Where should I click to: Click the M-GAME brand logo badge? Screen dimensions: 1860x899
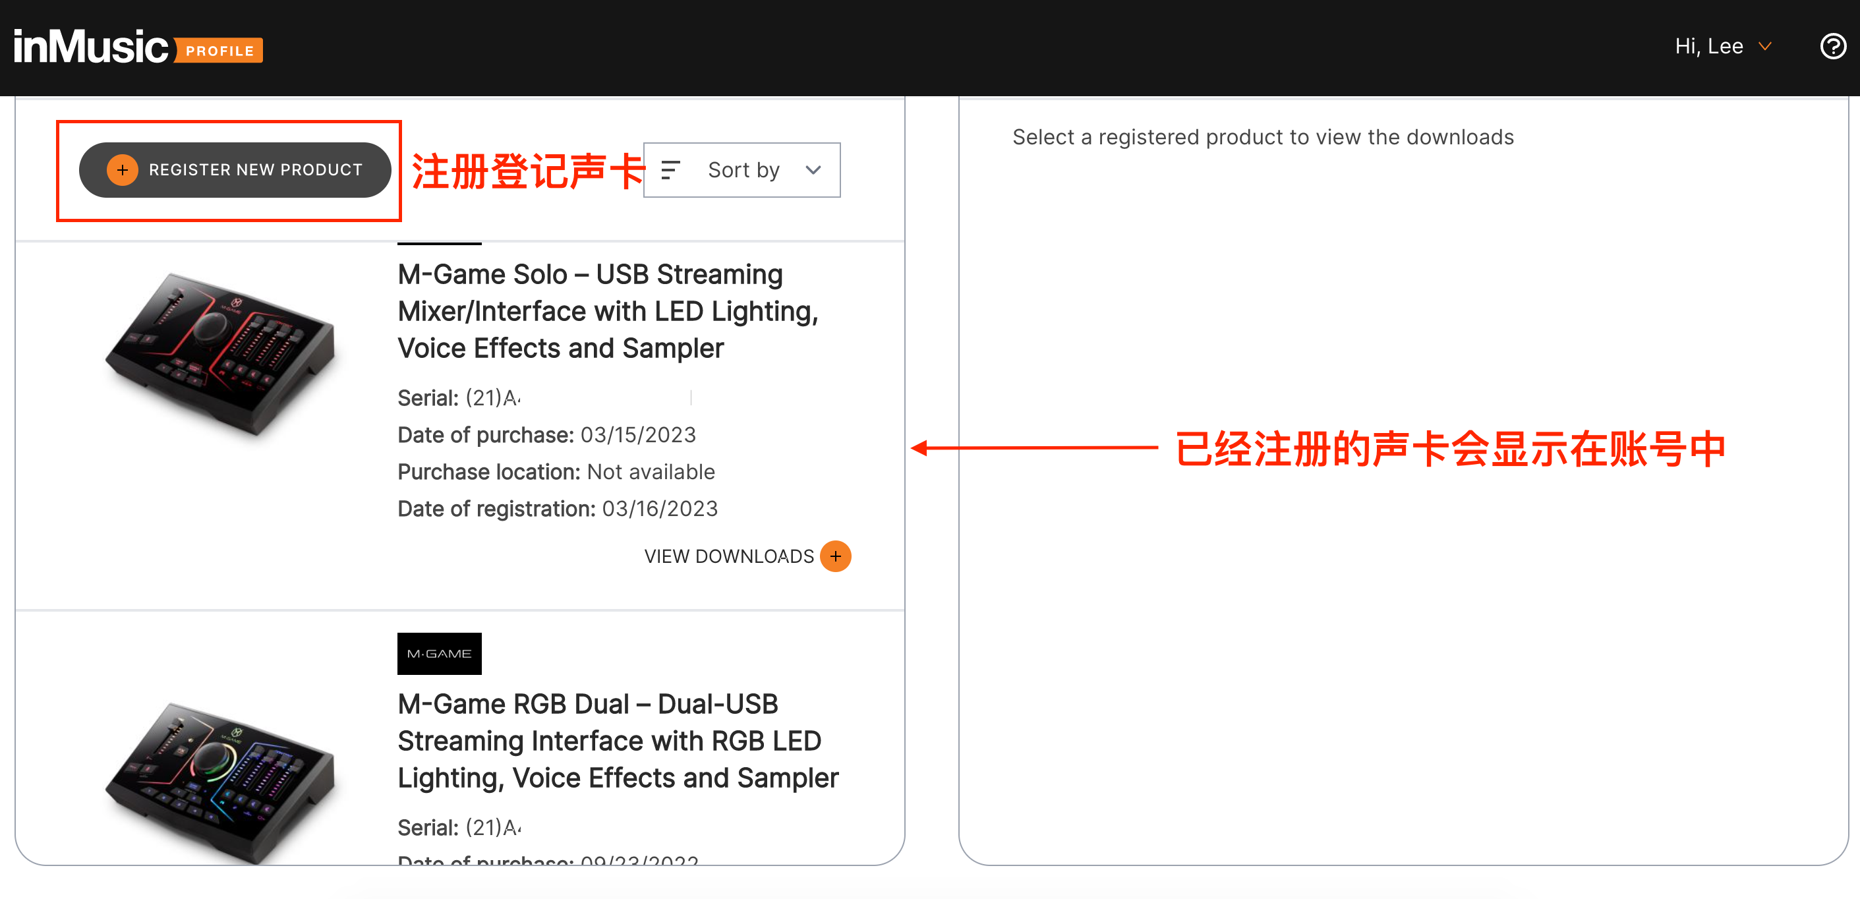pyautogui.click(x=439, y=654)
